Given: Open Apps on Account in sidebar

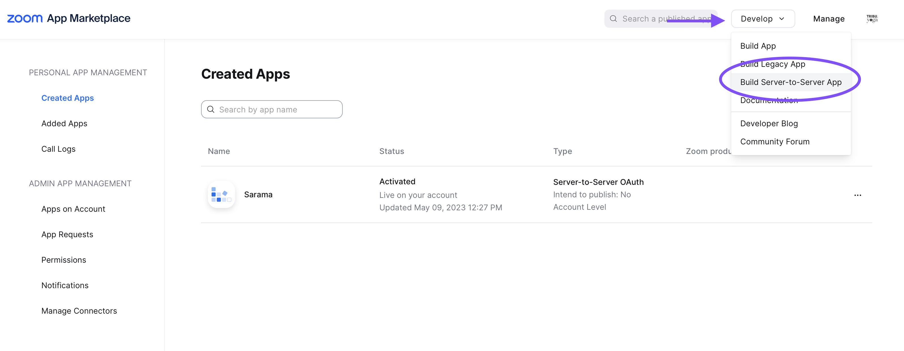Looking at the screenshot, I should pos(73,209).
